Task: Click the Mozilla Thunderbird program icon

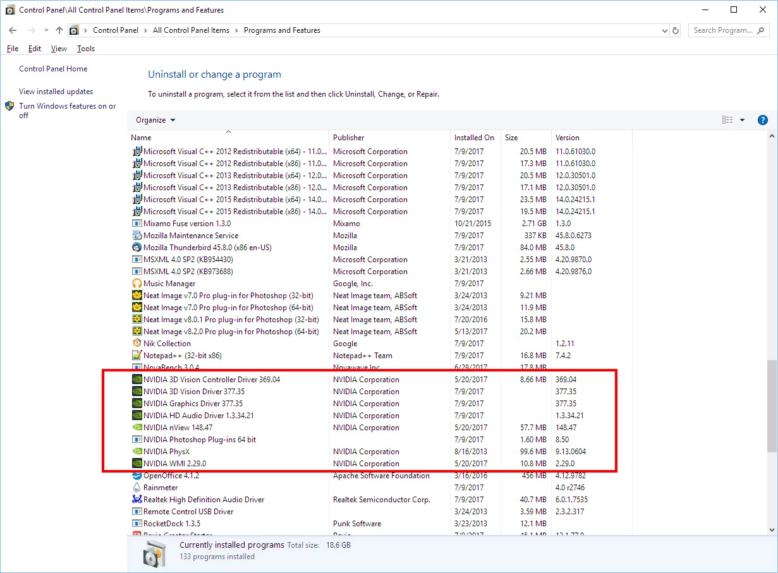Action: pos(137,248)
